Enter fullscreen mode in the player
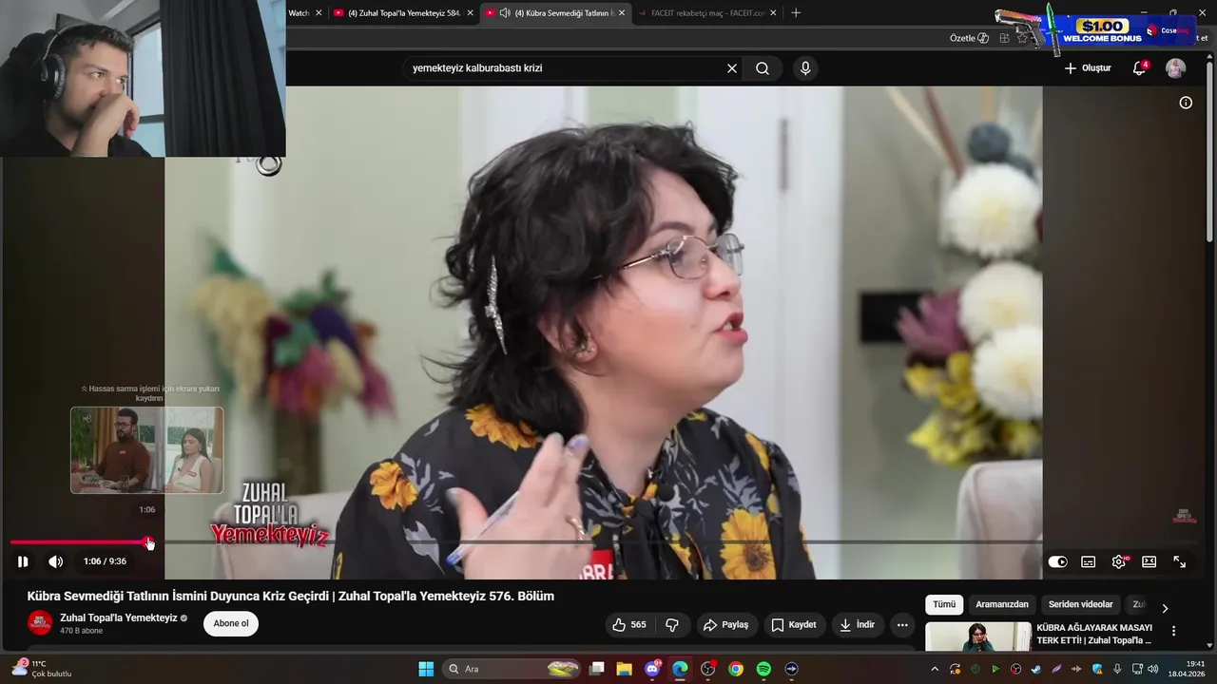1217x684 pixels. point(1179,561)
